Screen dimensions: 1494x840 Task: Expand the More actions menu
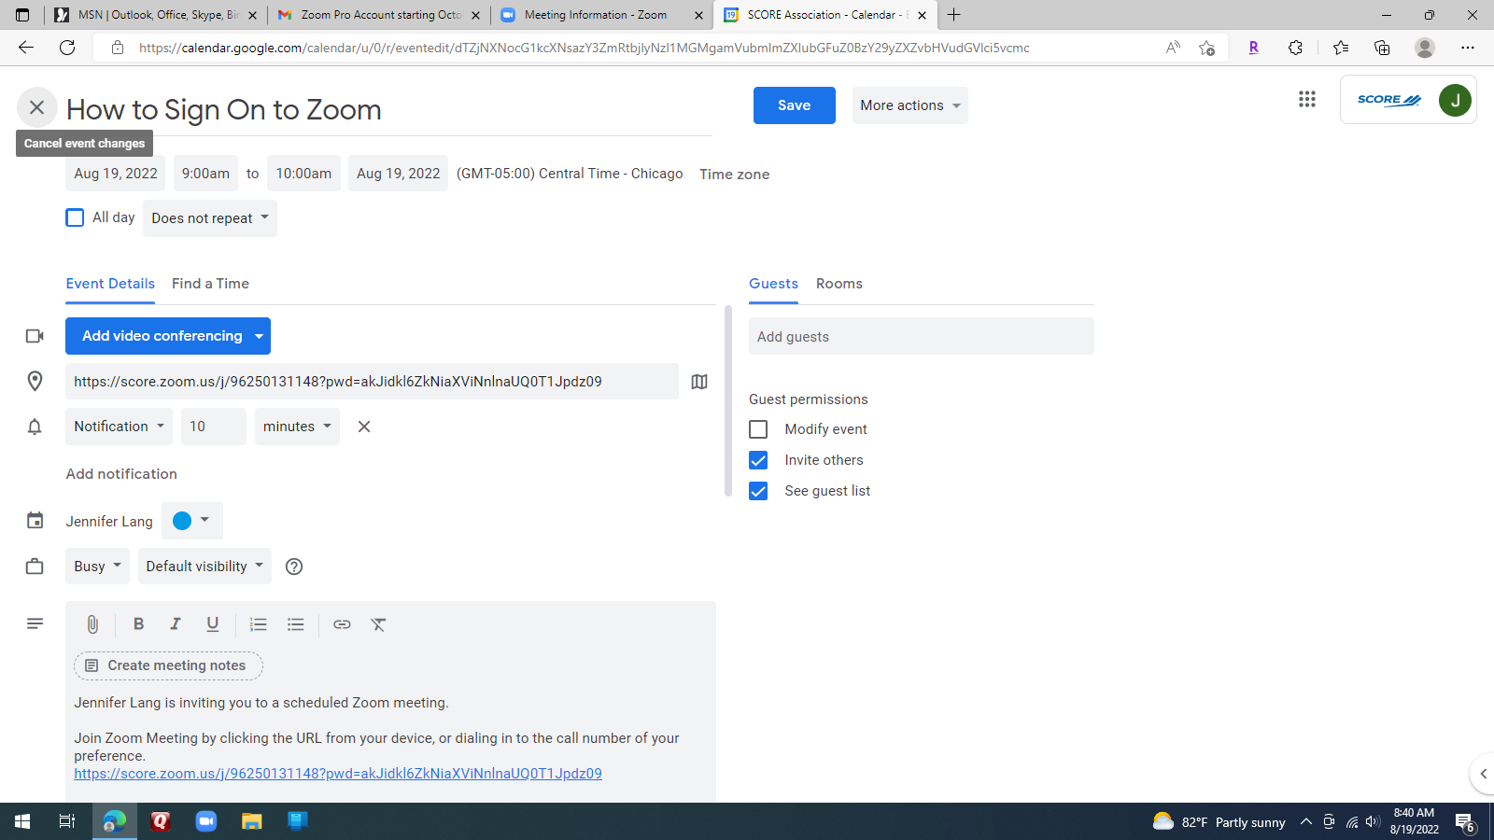click(x=910, y=105)
